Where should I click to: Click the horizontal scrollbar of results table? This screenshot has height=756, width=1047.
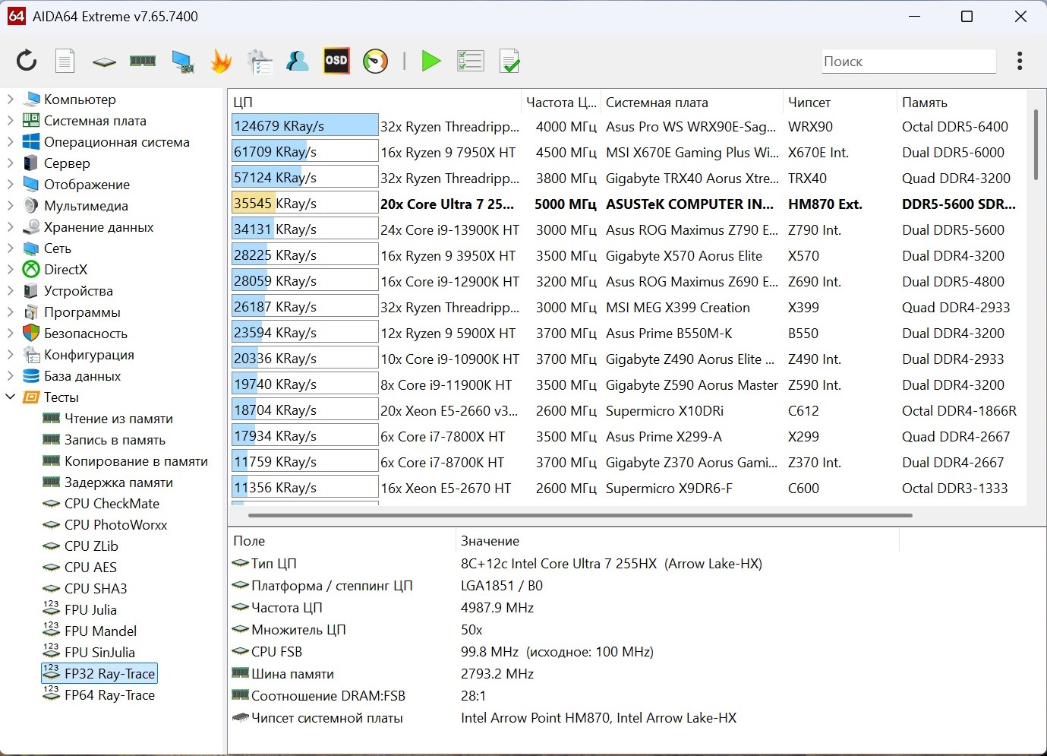(x=579, y=515)
